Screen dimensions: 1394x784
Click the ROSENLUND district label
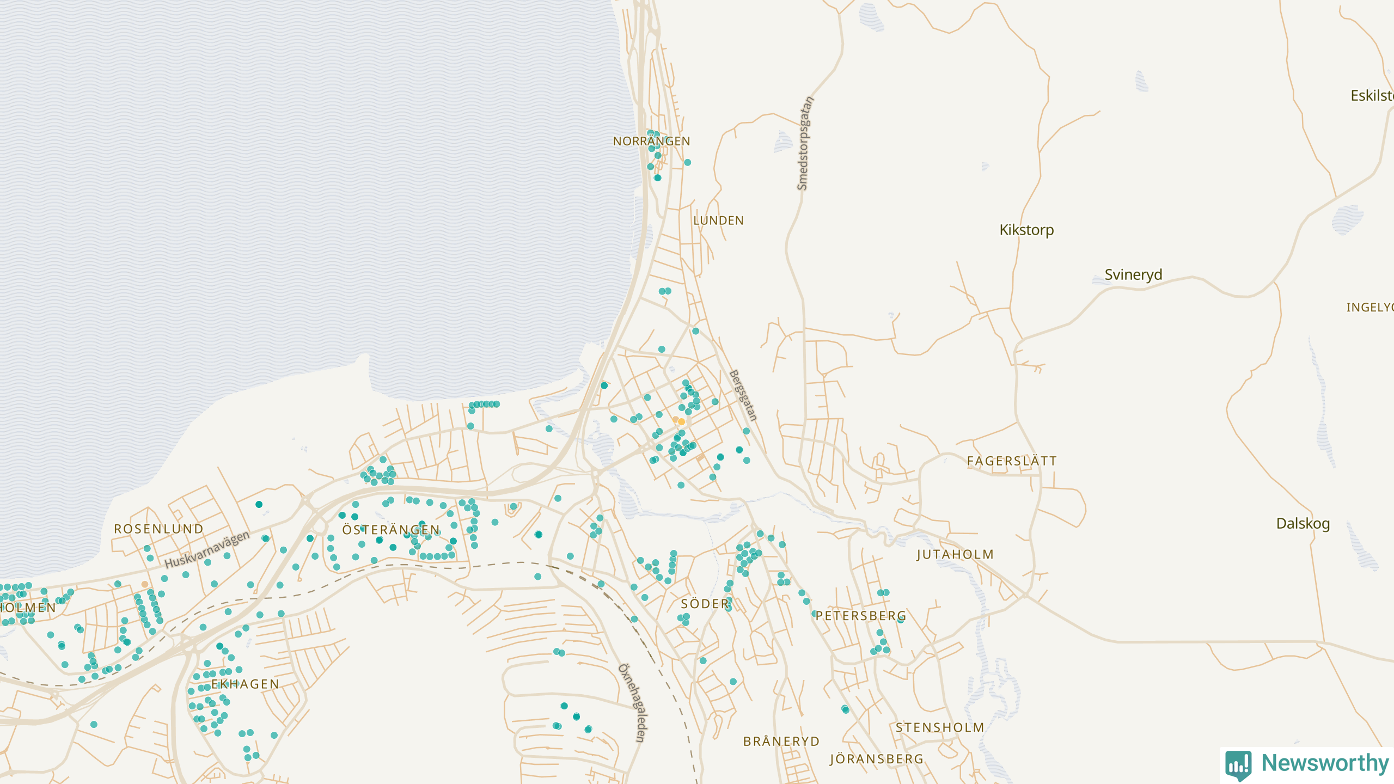(158, 529)
